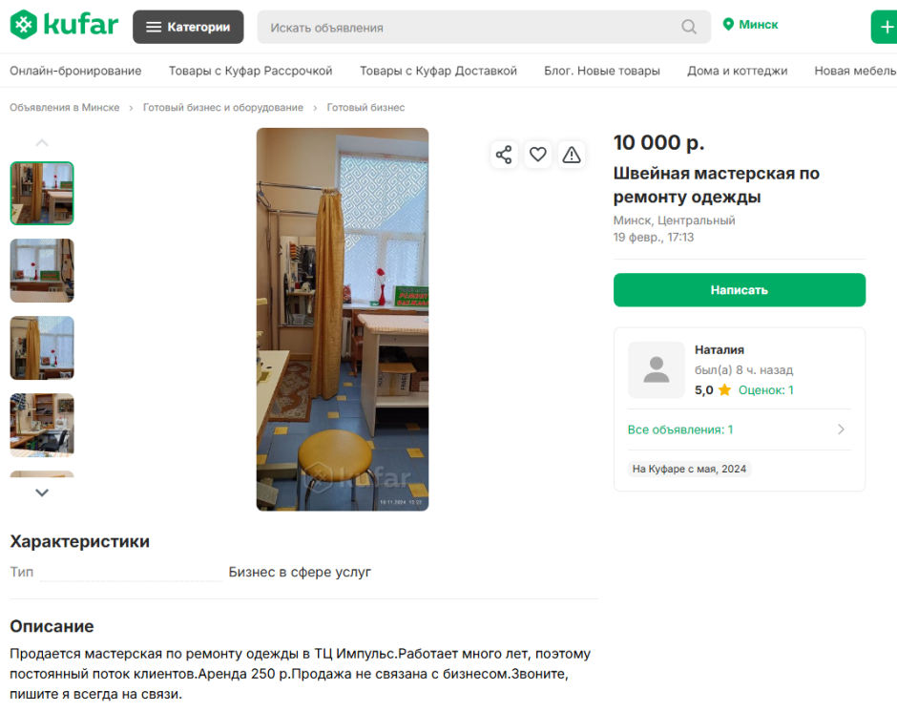Expand Все объявления: 1 chevron

pos(841,429)
